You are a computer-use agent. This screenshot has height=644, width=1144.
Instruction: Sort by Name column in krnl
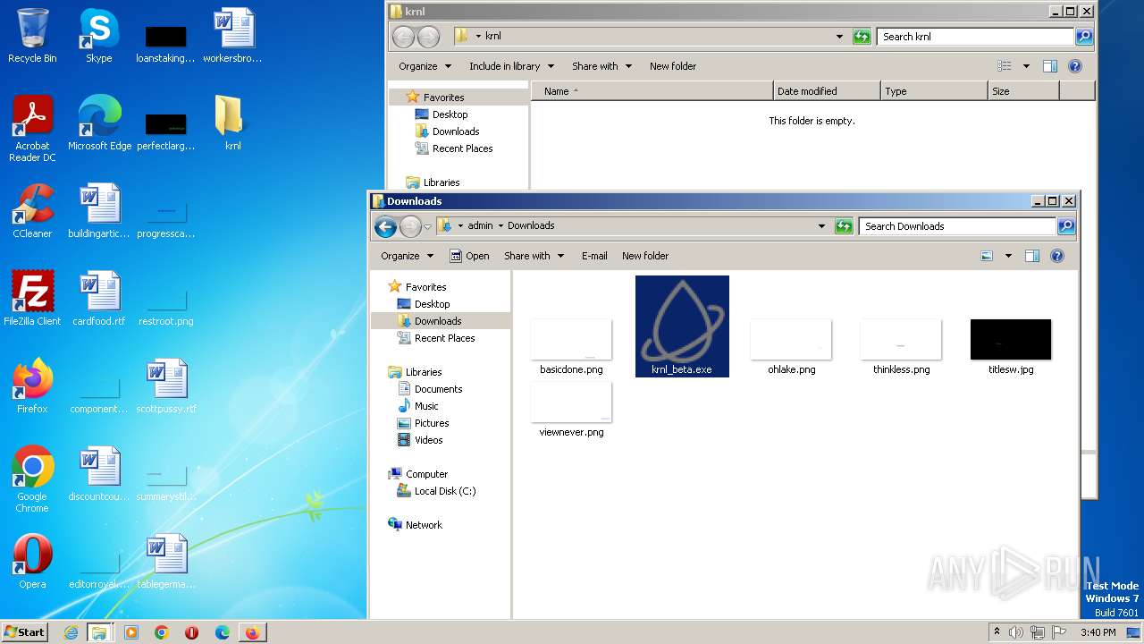tap(652, 91)
